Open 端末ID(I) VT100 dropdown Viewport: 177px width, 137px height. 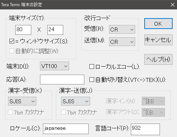55,66
